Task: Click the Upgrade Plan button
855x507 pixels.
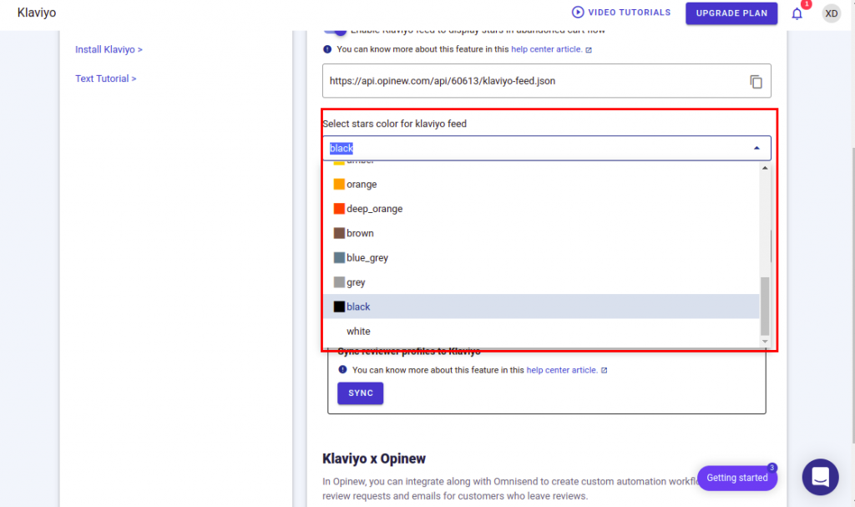Action: pos(731,13)
